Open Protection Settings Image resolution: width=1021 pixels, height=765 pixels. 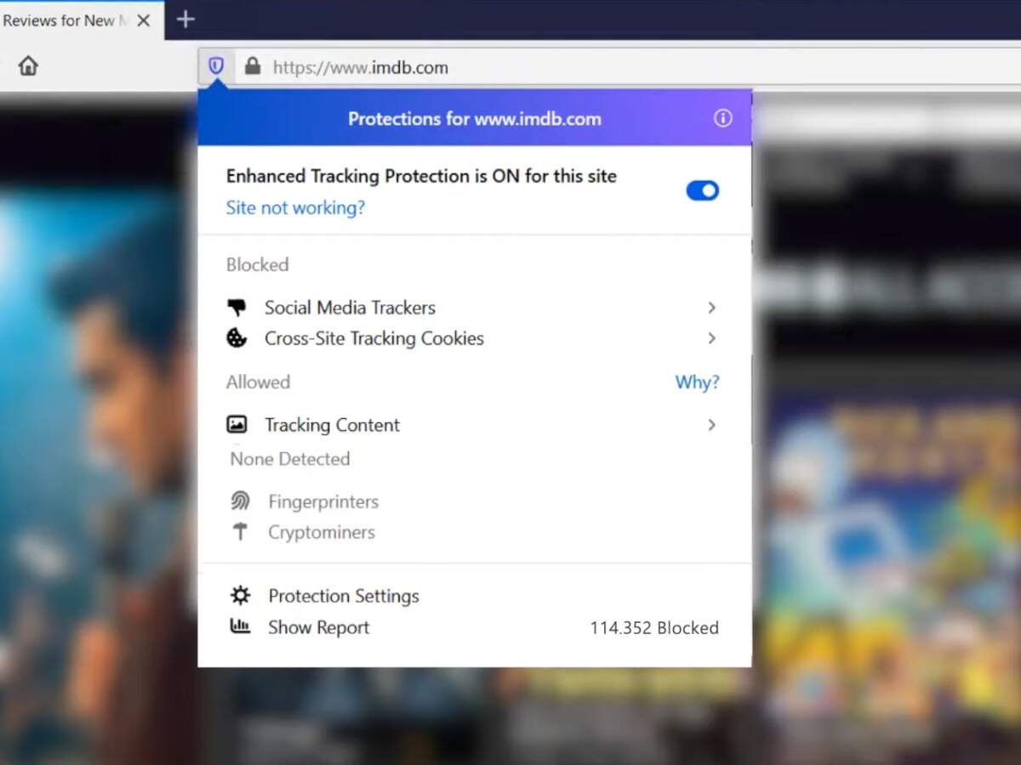(344, 596)
